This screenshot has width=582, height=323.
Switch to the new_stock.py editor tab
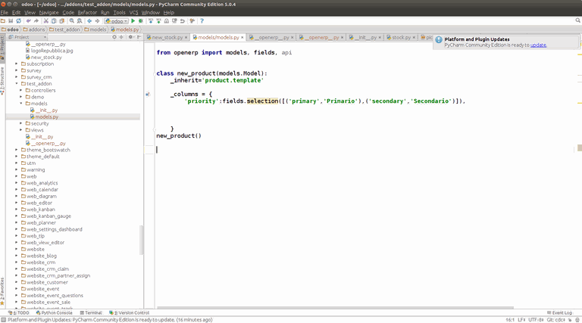click(167, 37)
